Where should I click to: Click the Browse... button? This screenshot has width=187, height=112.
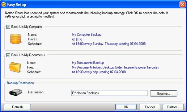point(164,93)
